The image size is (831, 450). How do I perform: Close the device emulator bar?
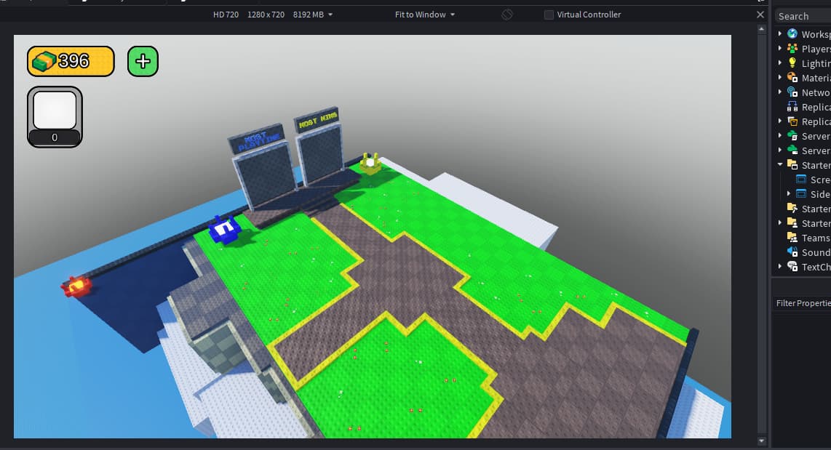coord(760,15)
